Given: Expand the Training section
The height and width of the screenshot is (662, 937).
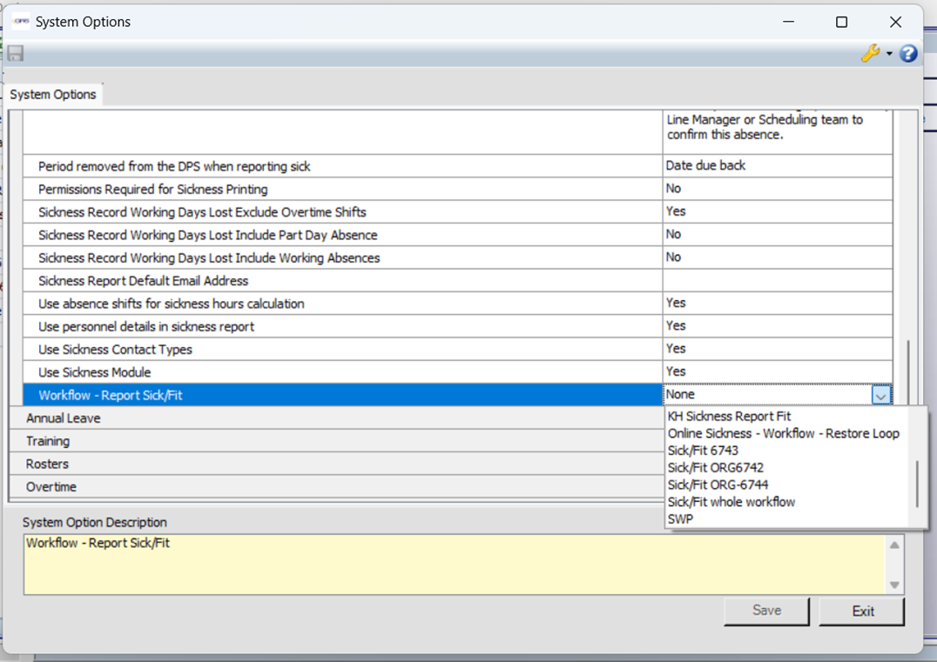Looking at the screenshot, I should 47,441.
